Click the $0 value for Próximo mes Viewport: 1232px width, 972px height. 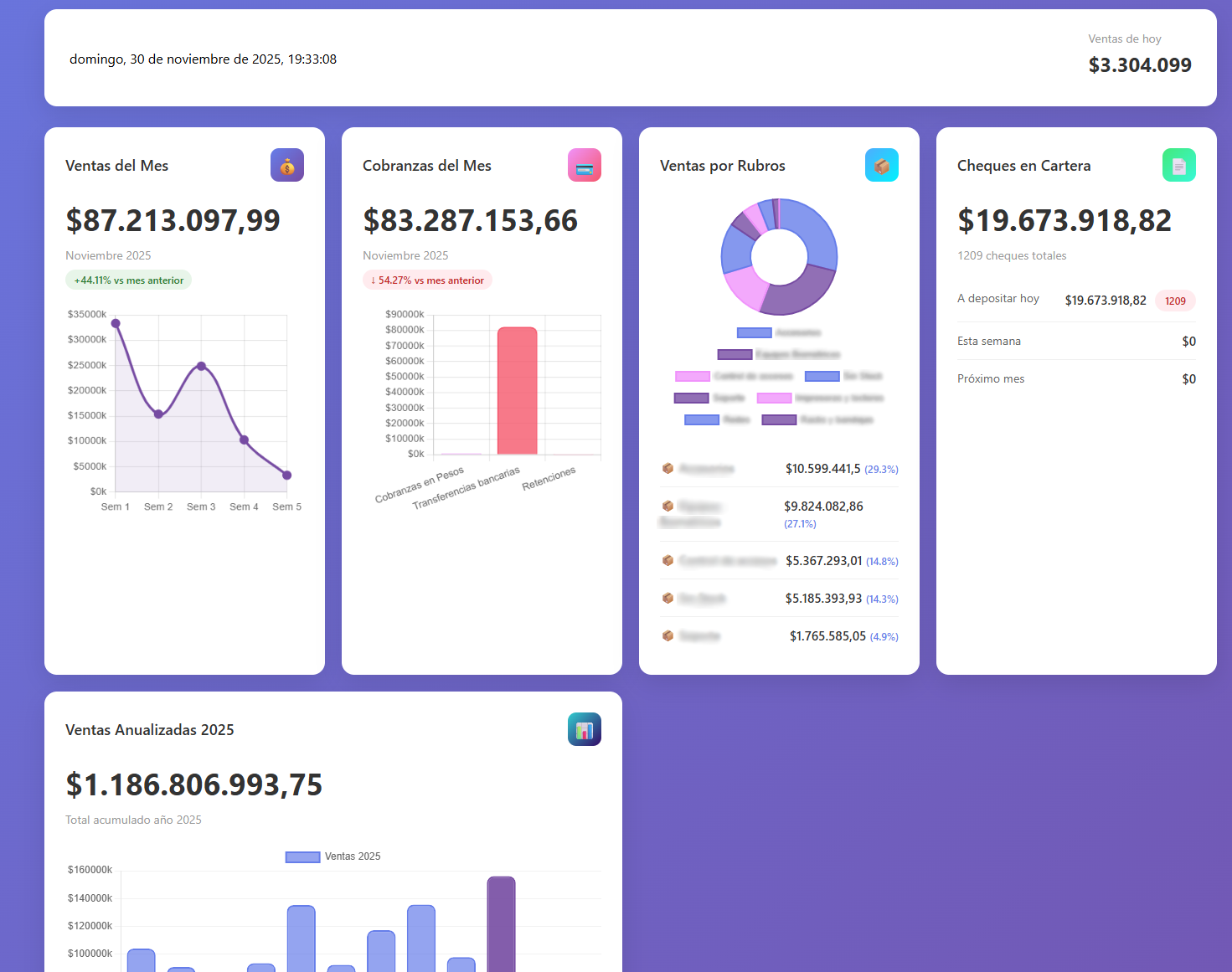(x=1189, y=379)
